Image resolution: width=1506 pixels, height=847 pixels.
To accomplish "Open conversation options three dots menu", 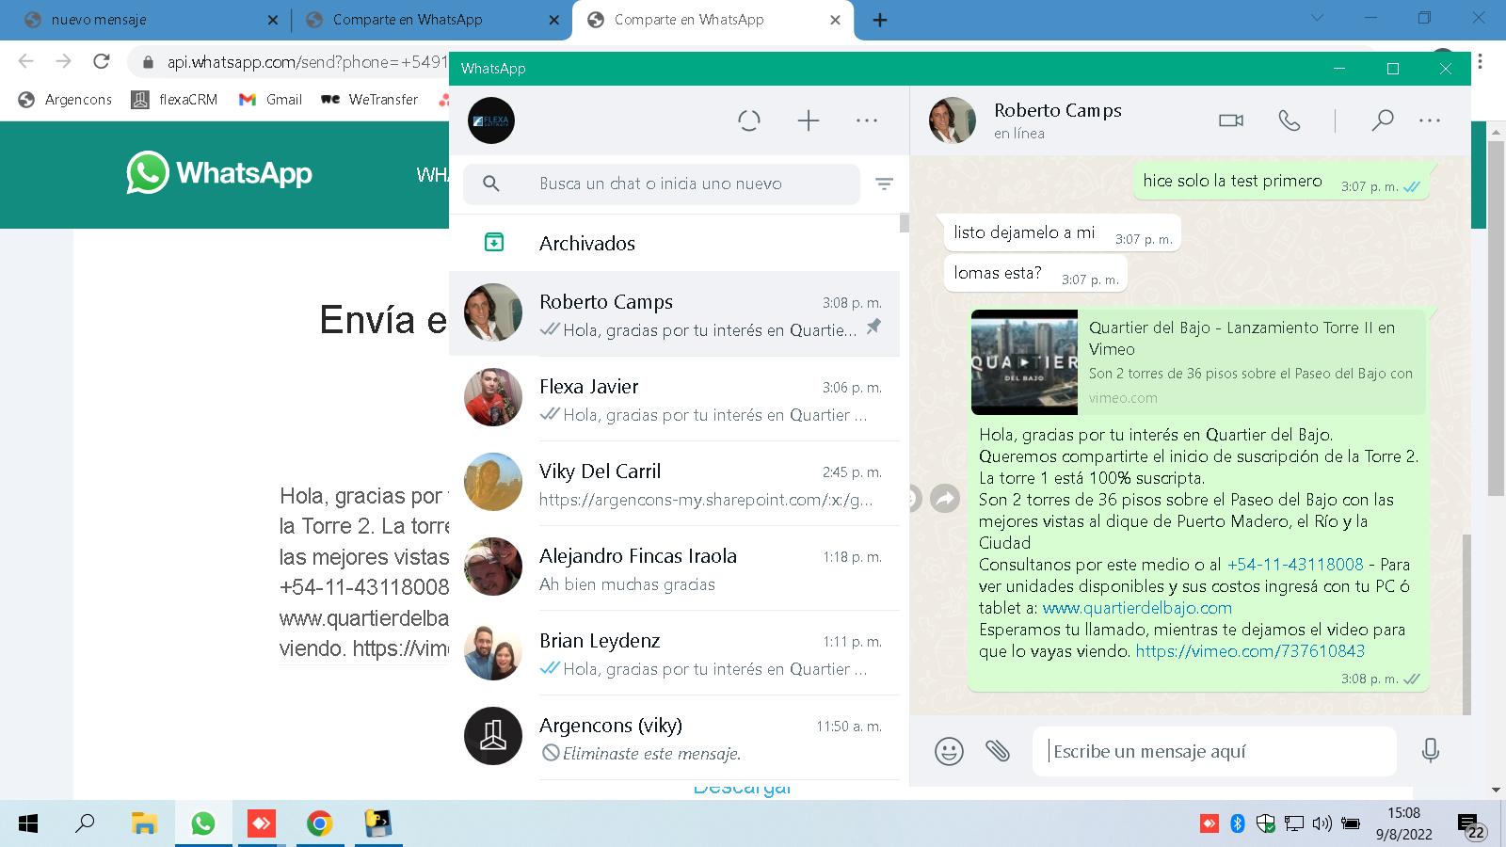I will [x=1430, y=120].
